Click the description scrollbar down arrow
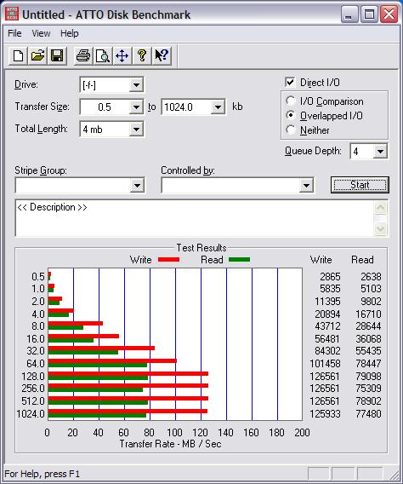Screen dimensions: 403x484 point(381,228)
